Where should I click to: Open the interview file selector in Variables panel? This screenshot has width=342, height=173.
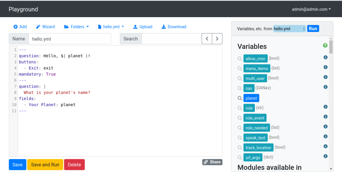289,29
